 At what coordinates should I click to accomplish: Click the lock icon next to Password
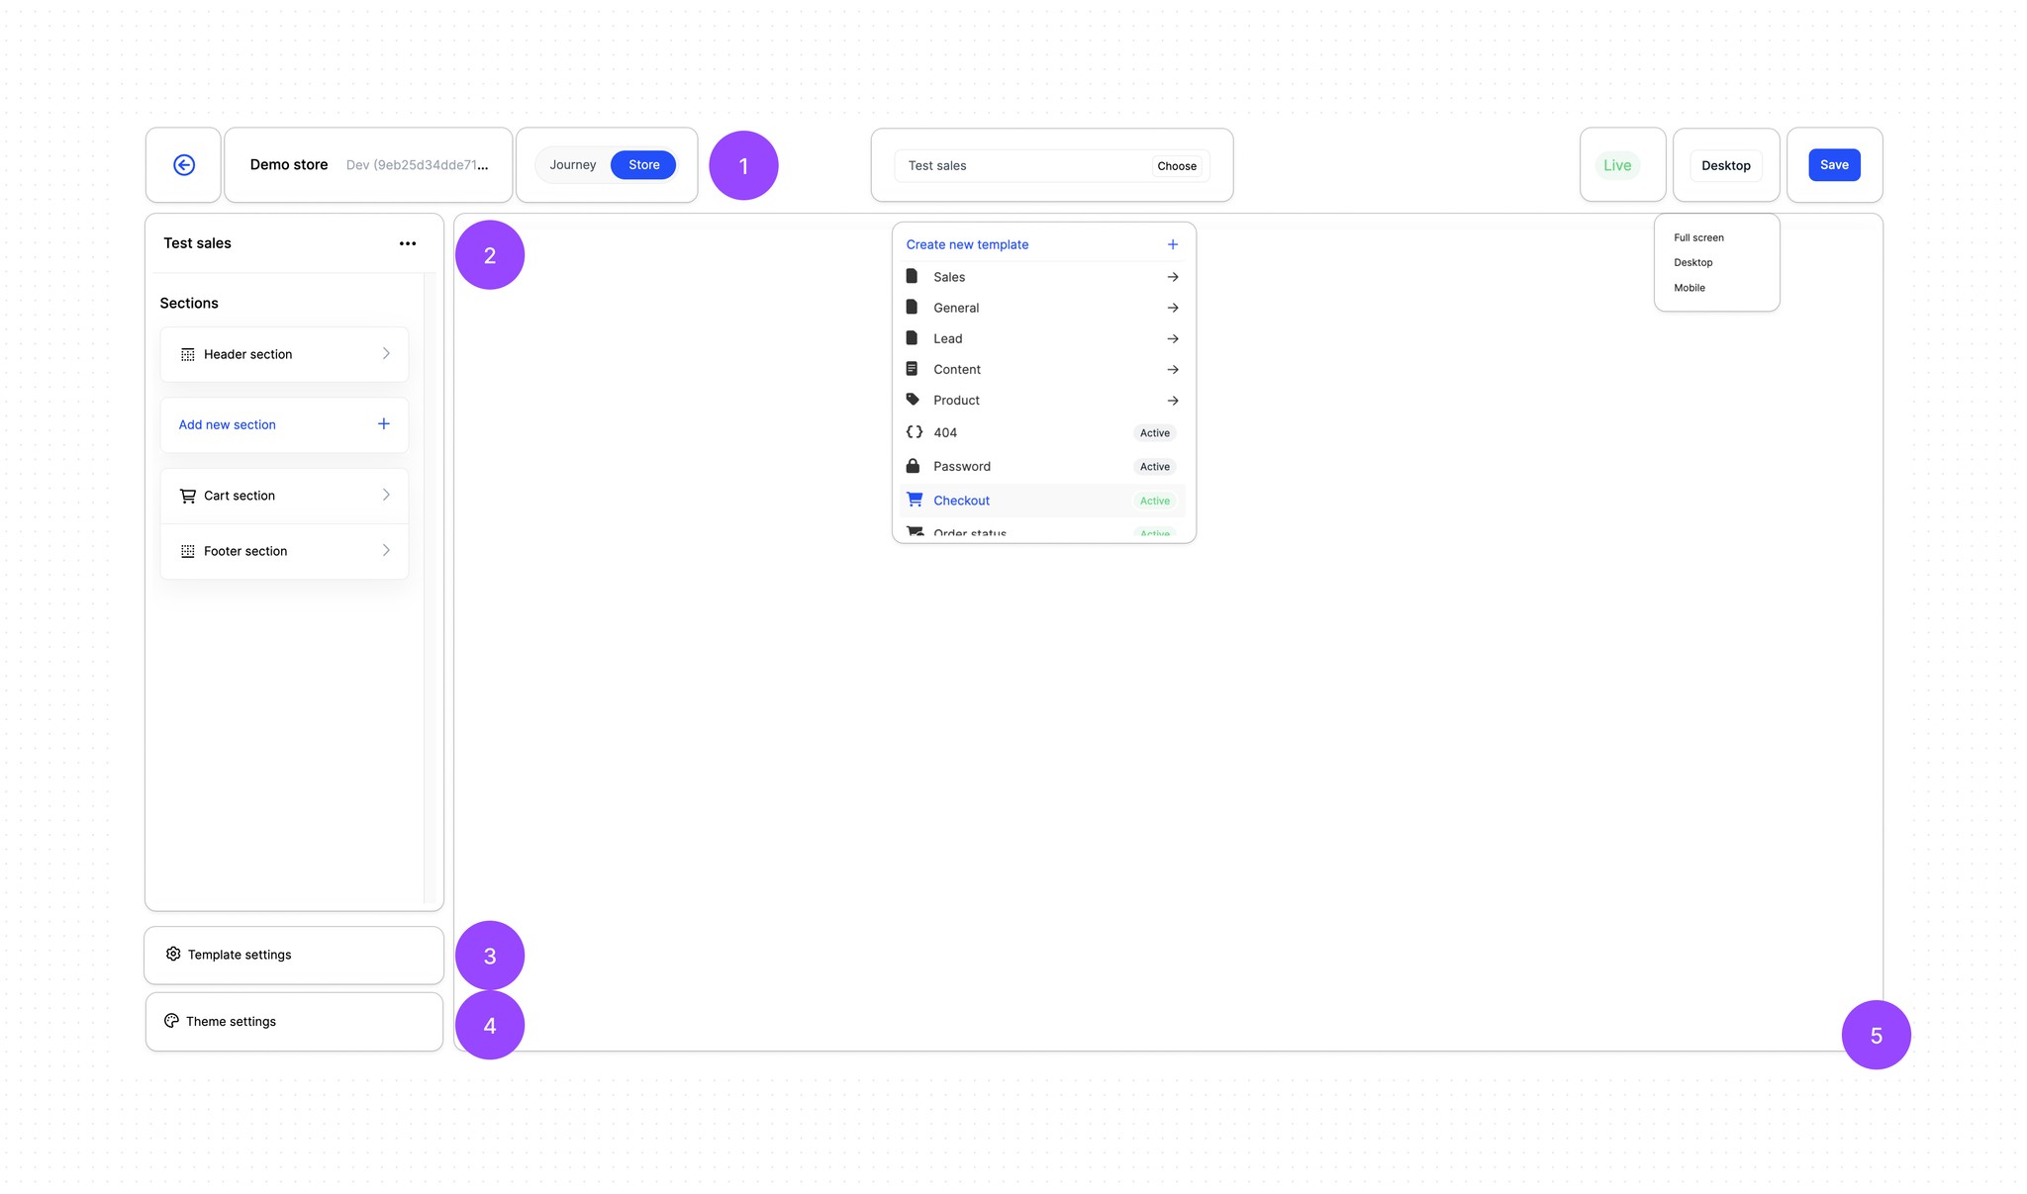[x=913, y=466]
